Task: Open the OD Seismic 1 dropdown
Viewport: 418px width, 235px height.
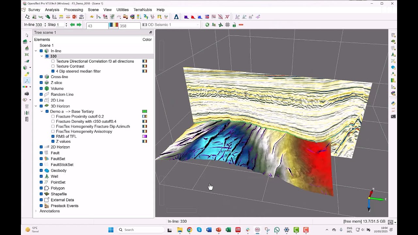Action: [x=170, y=25]
